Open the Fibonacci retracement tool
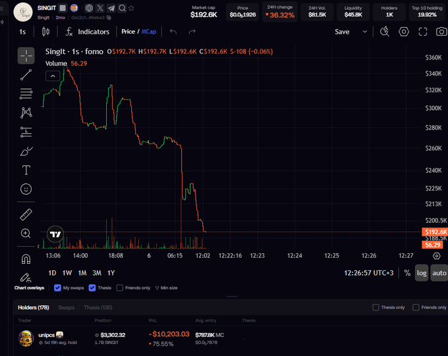The height and width of the screenshot is (356, 448). pos(26,94)
